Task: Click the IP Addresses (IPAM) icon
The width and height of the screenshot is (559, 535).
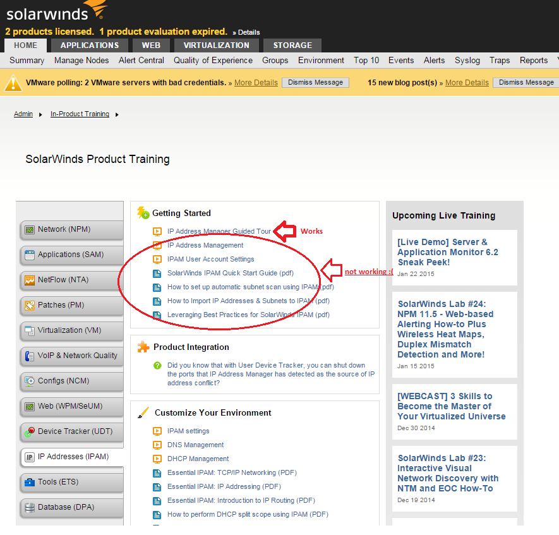Action: tap(30, 457)
